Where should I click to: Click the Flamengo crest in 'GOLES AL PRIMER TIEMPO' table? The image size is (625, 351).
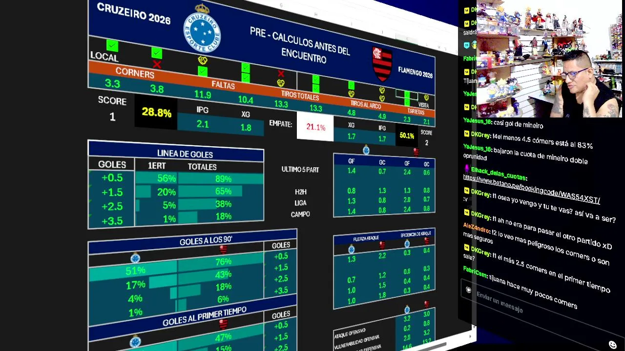point(223,324)
